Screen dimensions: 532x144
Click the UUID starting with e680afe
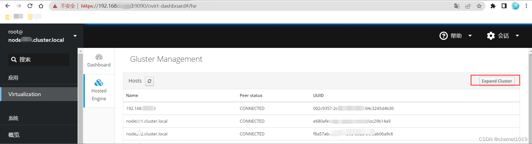pos(352,121)
